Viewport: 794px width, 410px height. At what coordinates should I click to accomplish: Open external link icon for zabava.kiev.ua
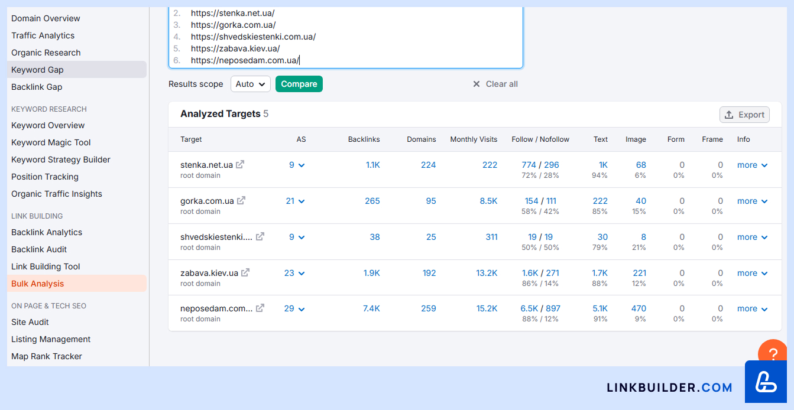(245, 273)
